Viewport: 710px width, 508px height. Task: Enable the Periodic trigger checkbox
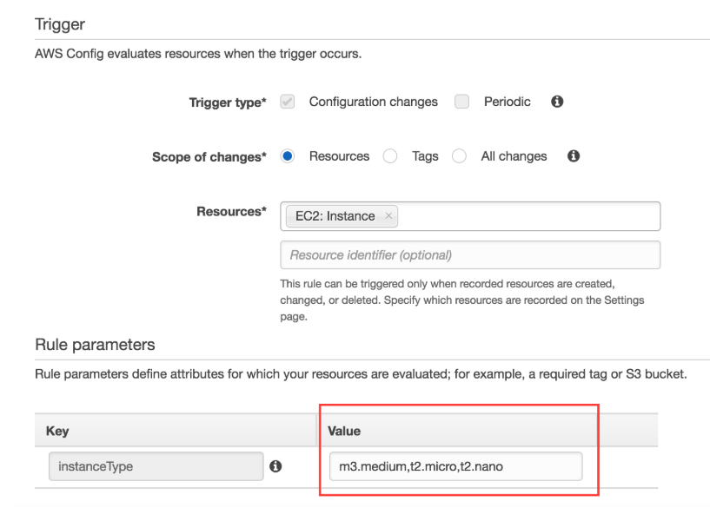461,102
